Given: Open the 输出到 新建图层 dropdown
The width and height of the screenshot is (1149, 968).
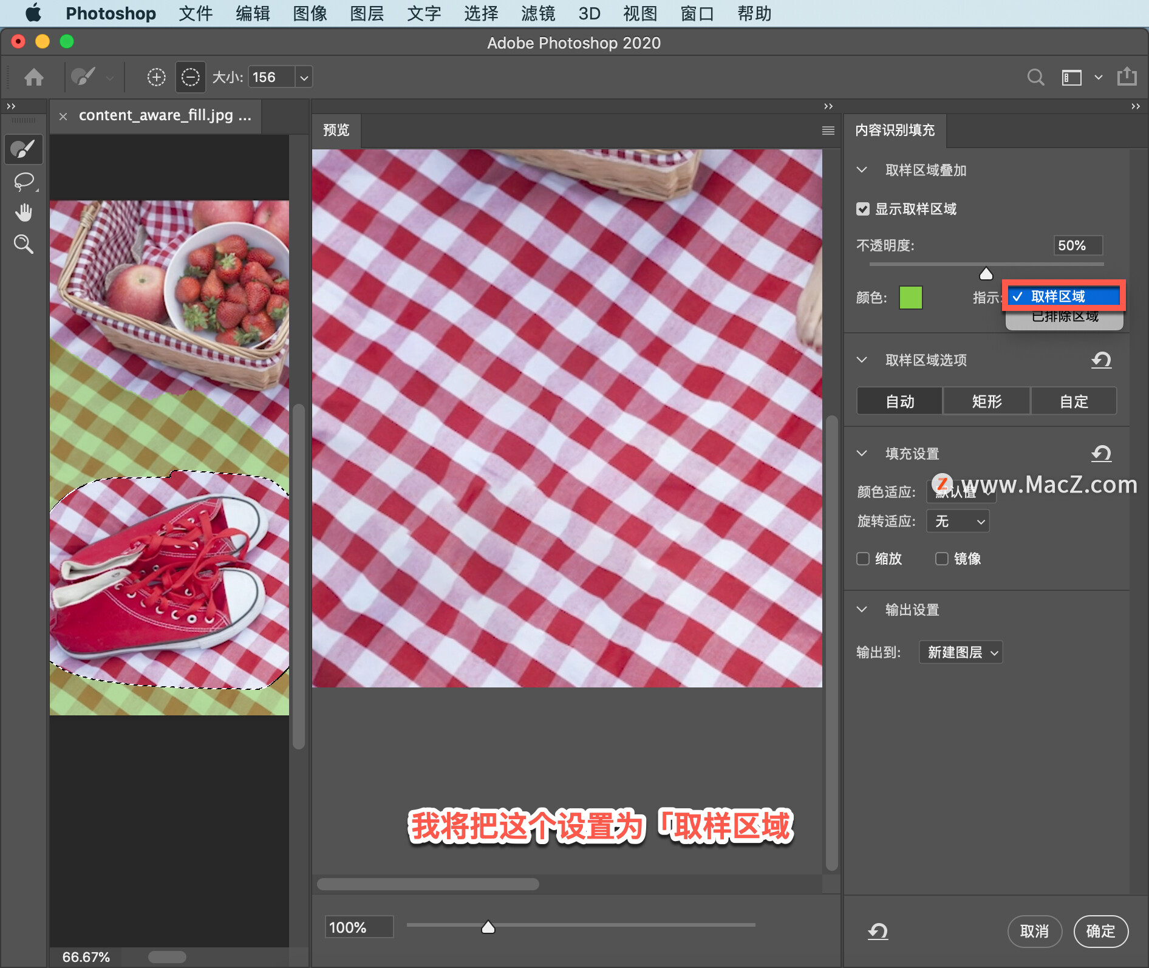Looking at the screenshot, I should point(961,652).
